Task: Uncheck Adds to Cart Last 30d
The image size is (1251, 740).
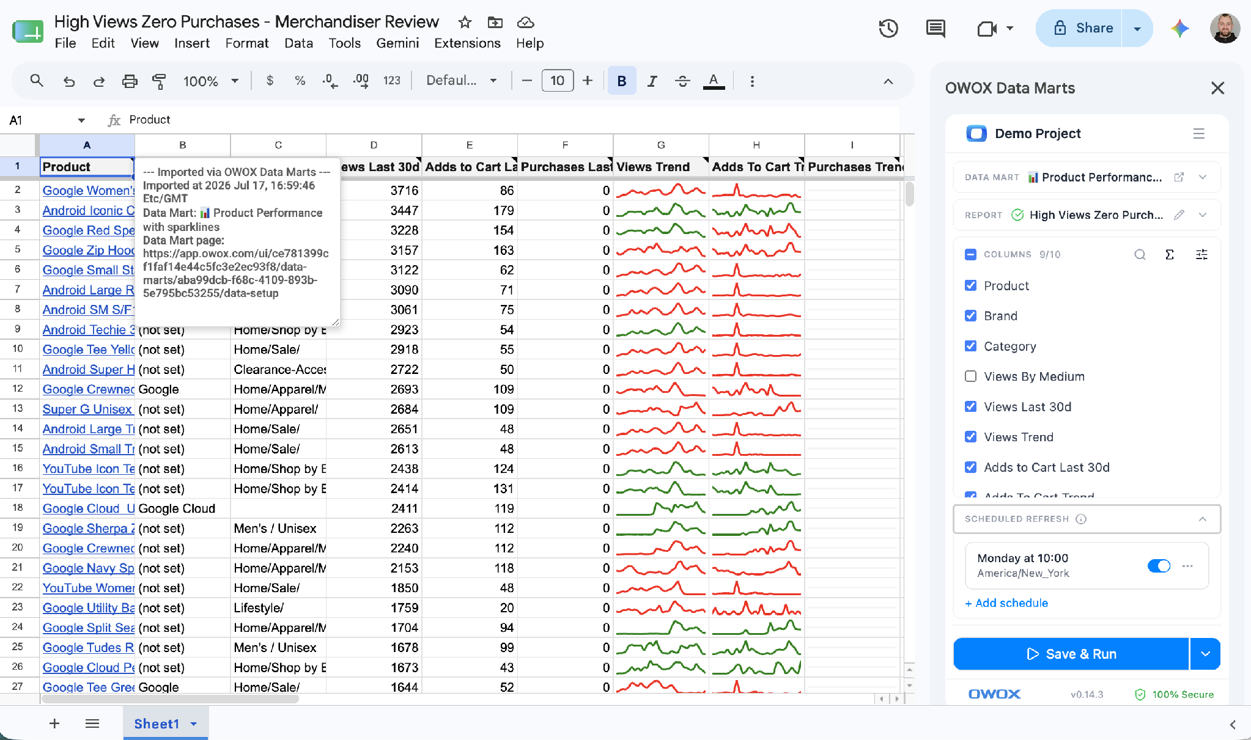Action: pyautogui.click(x=970, y=467)
